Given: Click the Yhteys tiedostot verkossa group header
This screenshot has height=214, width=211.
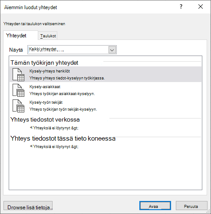Looking at the screenshot, I should click(x=45, y=120).
